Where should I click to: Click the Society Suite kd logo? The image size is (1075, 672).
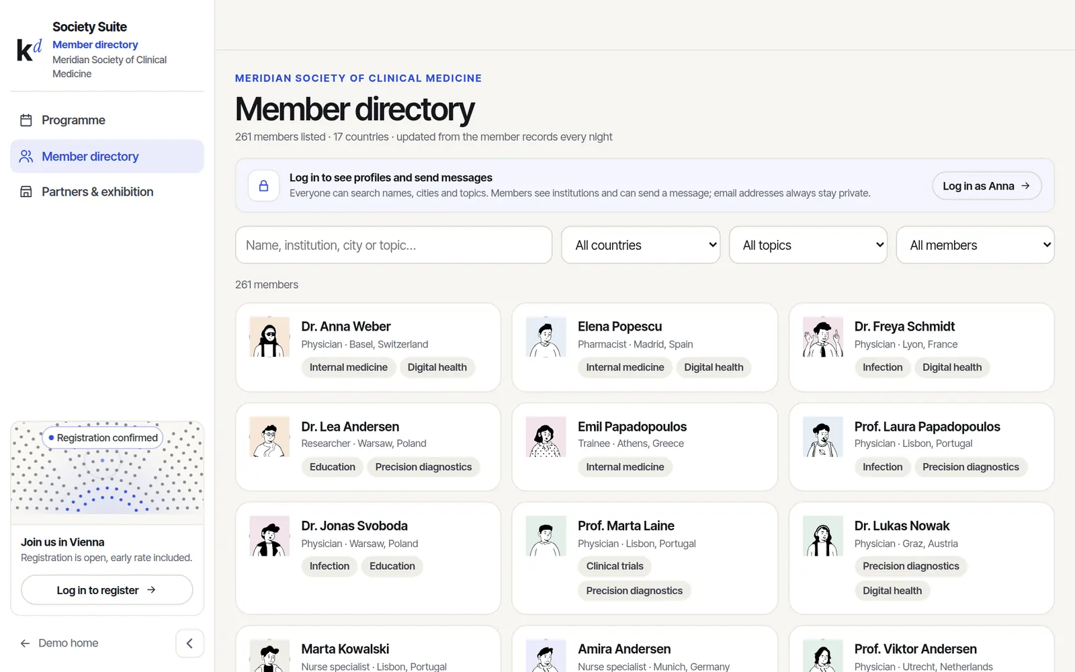pos(29,50)
